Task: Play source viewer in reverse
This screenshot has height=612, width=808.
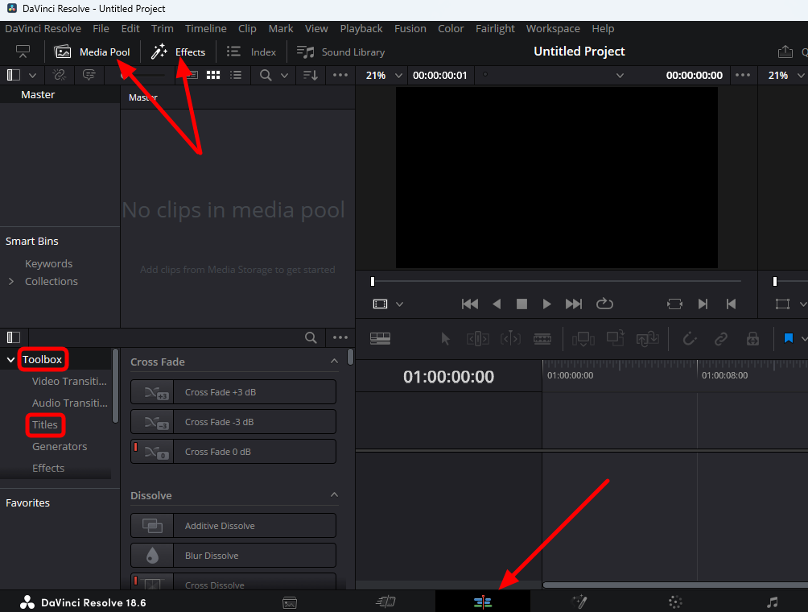Action: pyautogui.click(x=497, y=304)
